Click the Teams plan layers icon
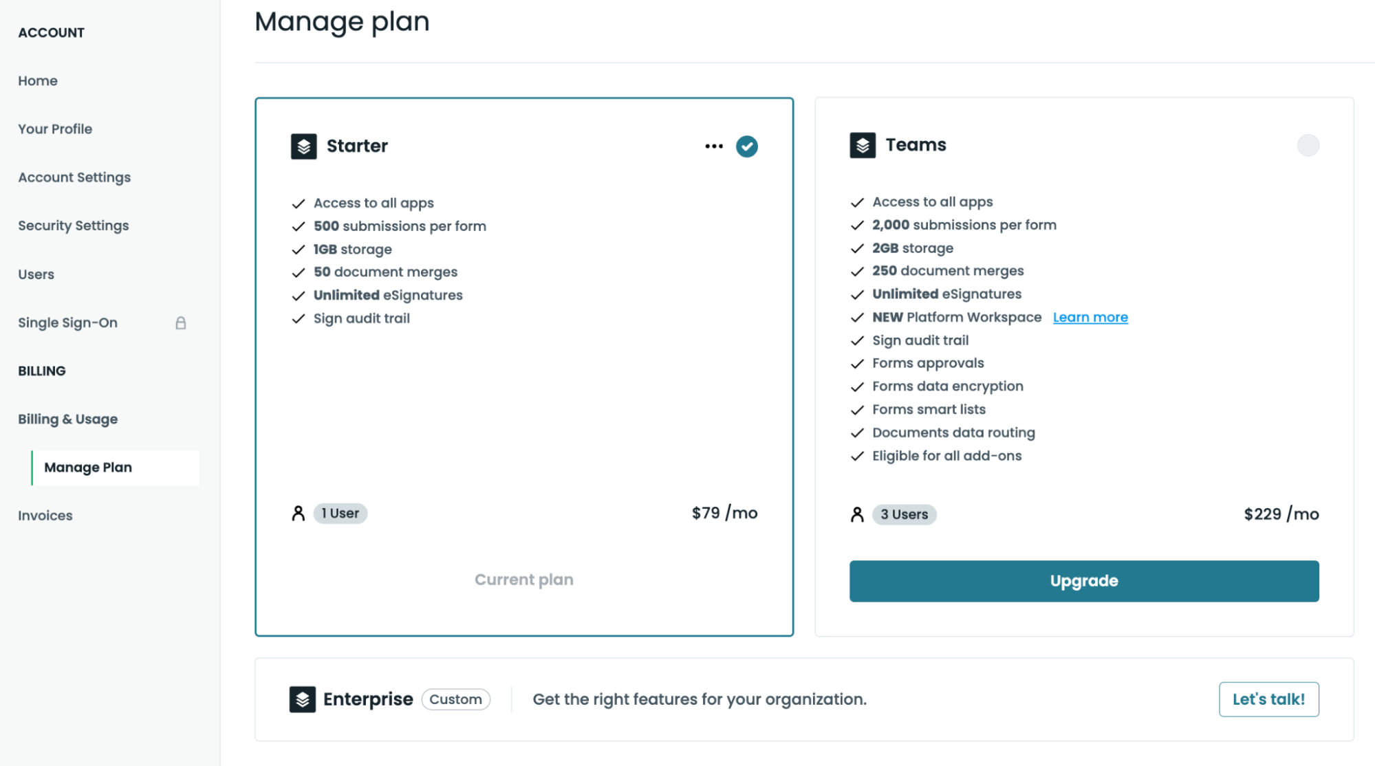The width and height of the screenshot is (1375, 766). point(862,145)
